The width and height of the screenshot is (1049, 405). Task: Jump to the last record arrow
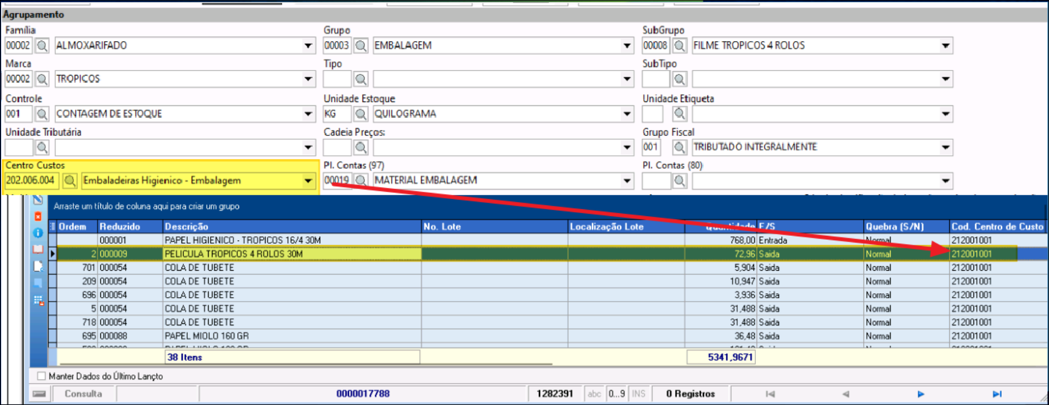[x=997, y=394]
